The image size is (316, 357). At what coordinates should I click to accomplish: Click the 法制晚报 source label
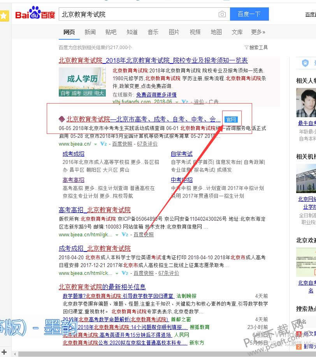click(x=186, y=296)
